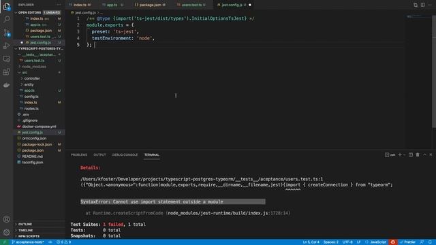The width and height of the screenshot is (436, 245).
Task: Click the red extension status bar icon
Action: click(x=392, y=242)
